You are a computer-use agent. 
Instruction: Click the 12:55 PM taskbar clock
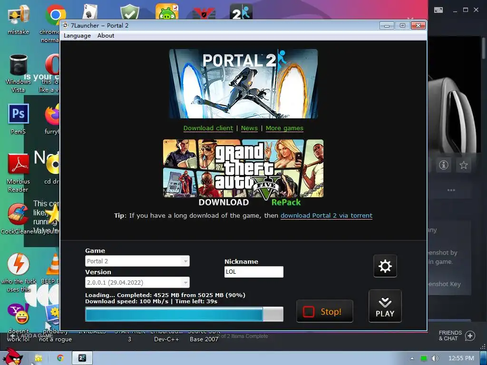tap(461, 358)
